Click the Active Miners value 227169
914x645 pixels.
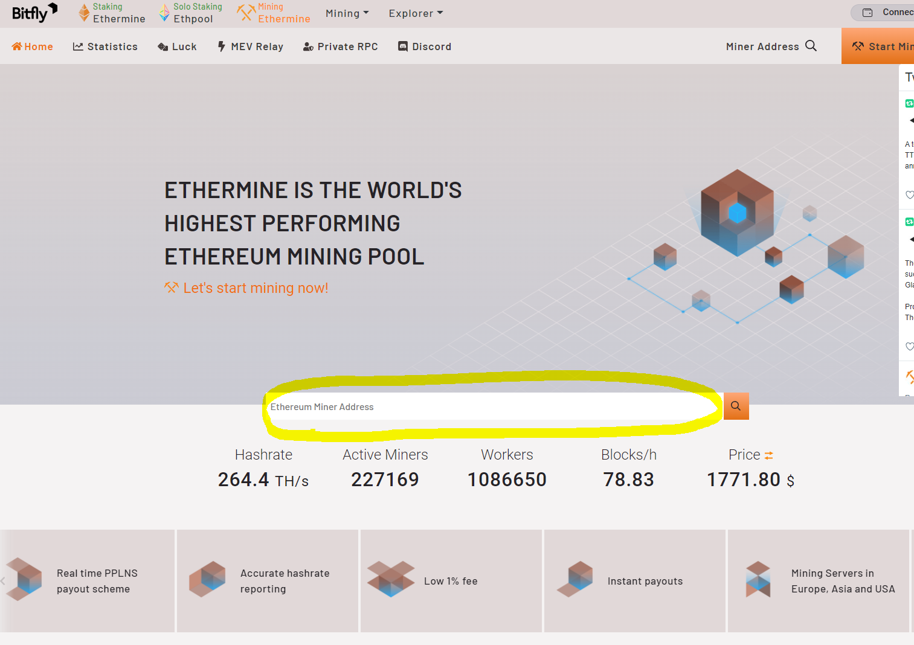tap(385, 480)
